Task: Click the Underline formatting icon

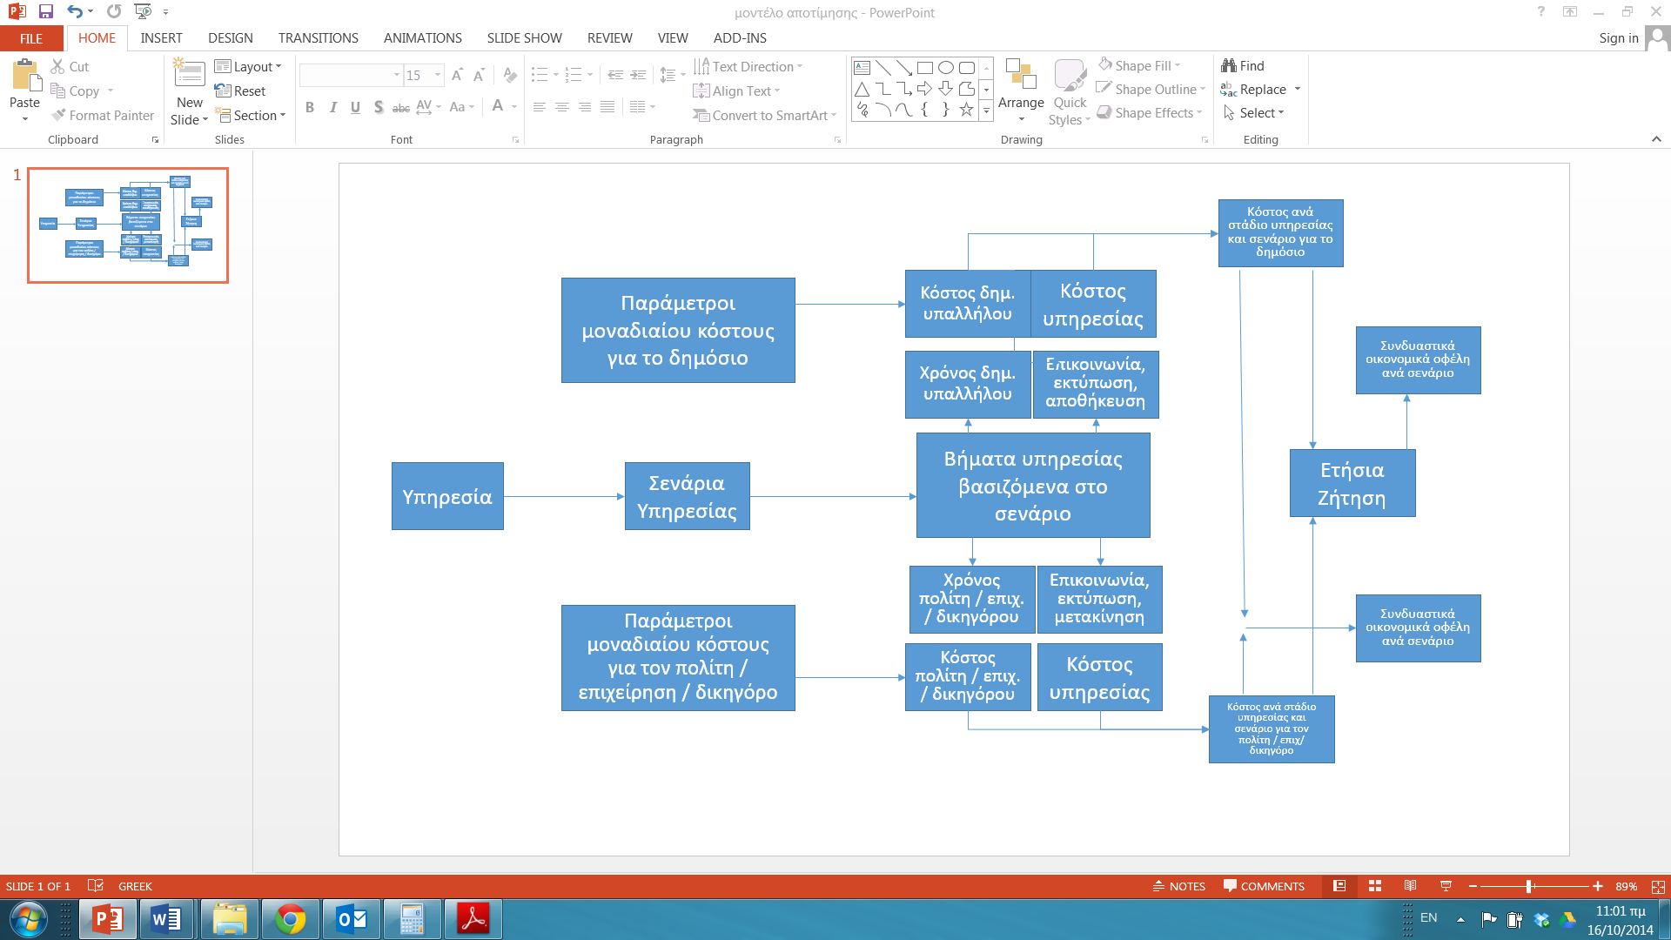Action: point(354,108)
